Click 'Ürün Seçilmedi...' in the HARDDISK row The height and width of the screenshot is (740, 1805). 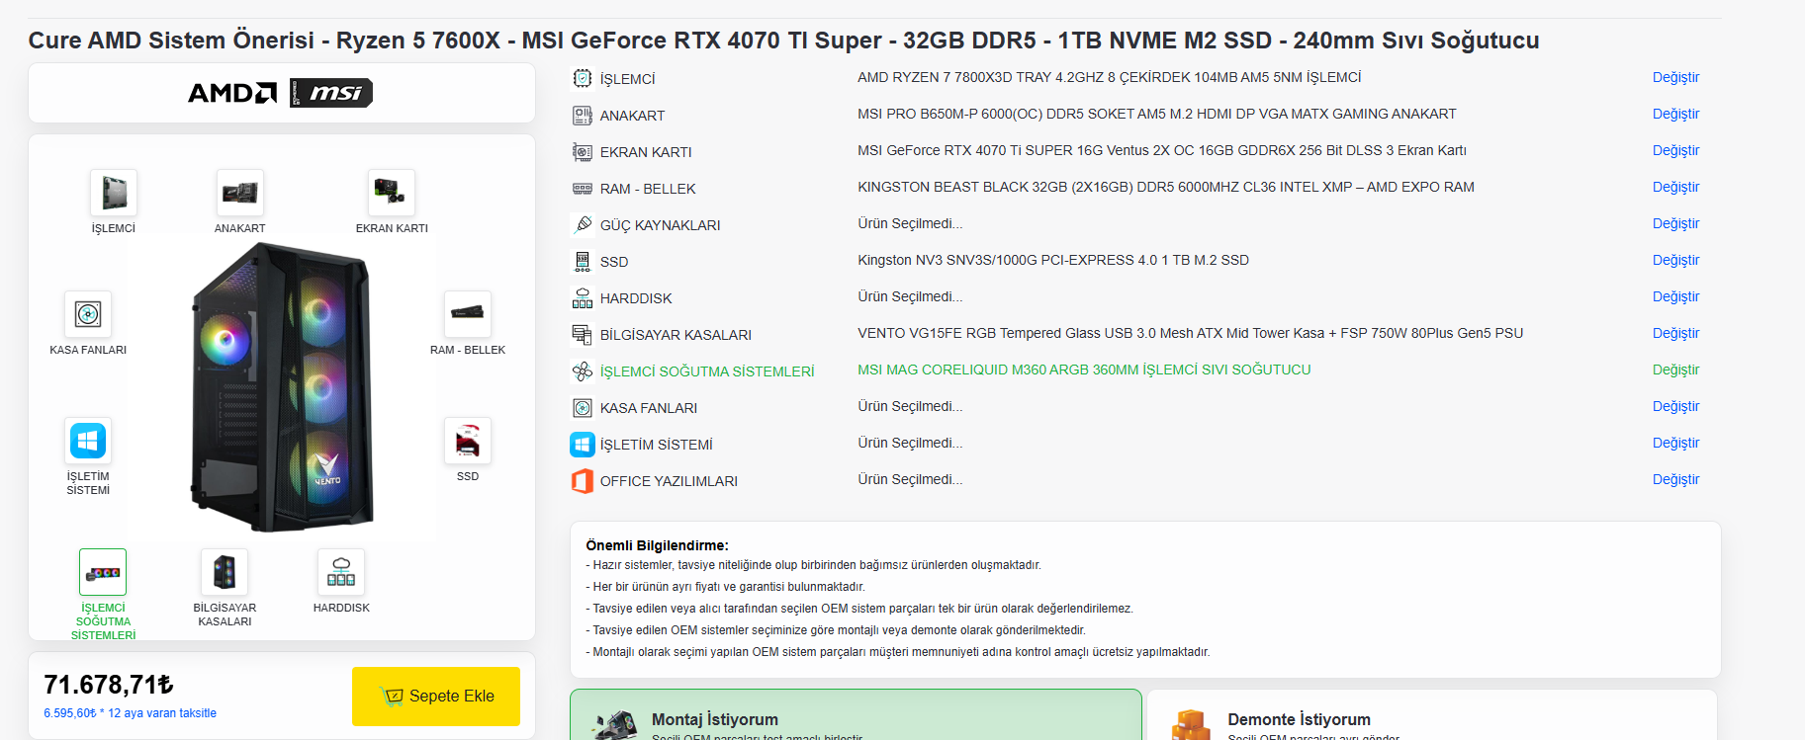pos(910,296)
